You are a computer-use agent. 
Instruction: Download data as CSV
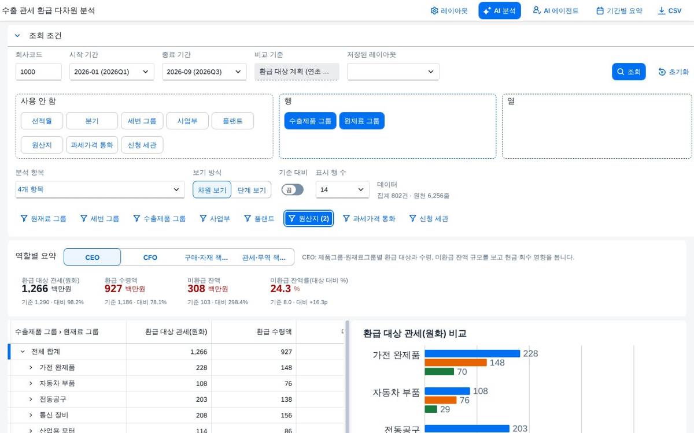(670, 10)
